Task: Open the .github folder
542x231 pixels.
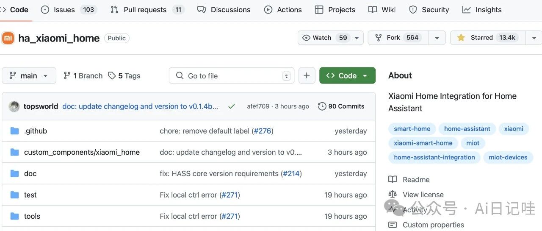Action: (36, 131)
